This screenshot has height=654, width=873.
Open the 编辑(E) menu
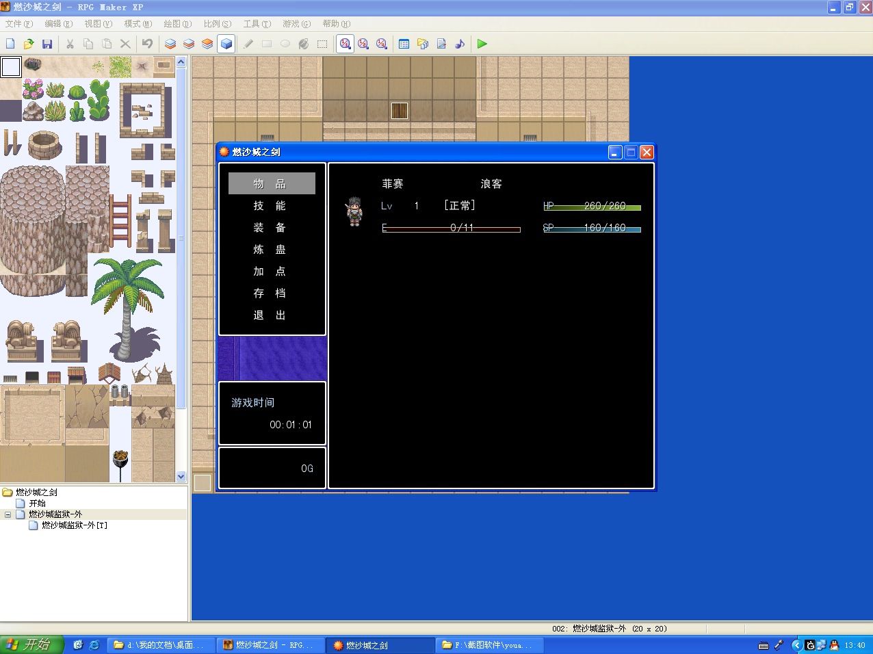click(59, 24)
